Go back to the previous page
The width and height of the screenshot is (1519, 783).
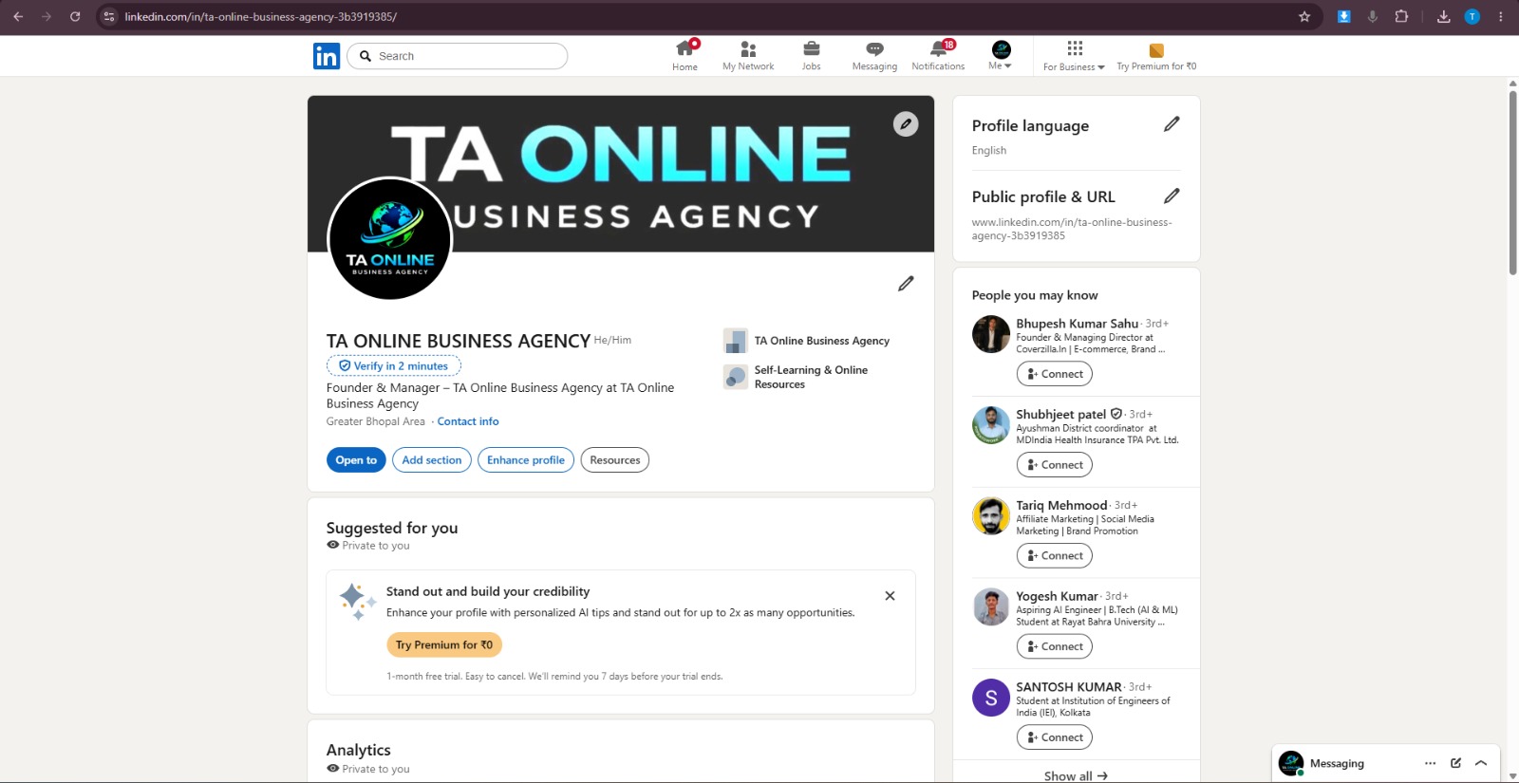(x=18, y=16)
